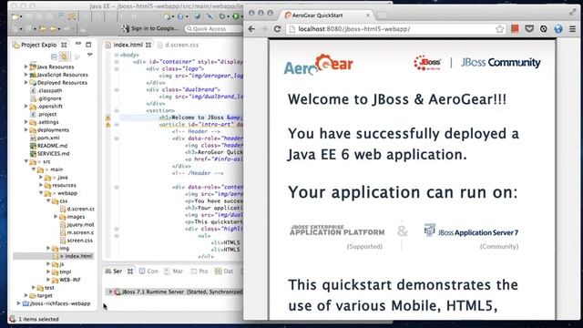This screenshot has height=328, width=583.
Task: Click the blue globe extension icon in Chrome
Action: tap(558, 28)
